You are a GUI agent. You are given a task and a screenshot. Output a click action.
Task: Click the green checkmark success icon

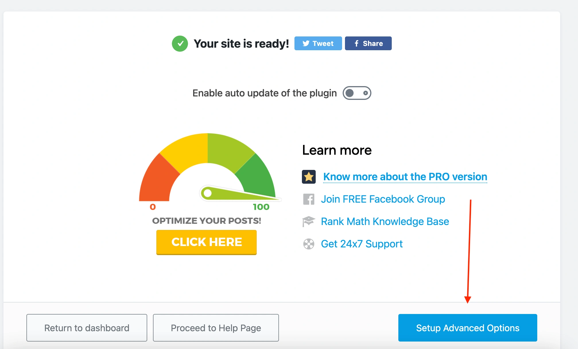point(180,44)
